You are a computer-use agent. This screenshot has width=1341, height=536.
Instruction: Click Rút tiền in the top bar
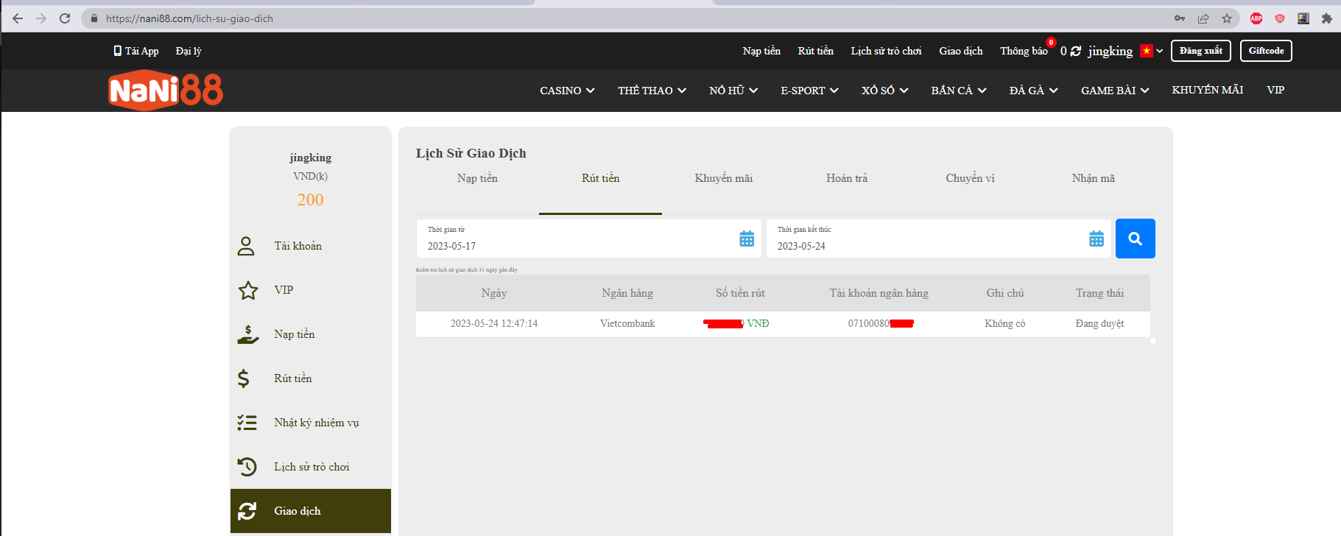[x=816, y=51]
